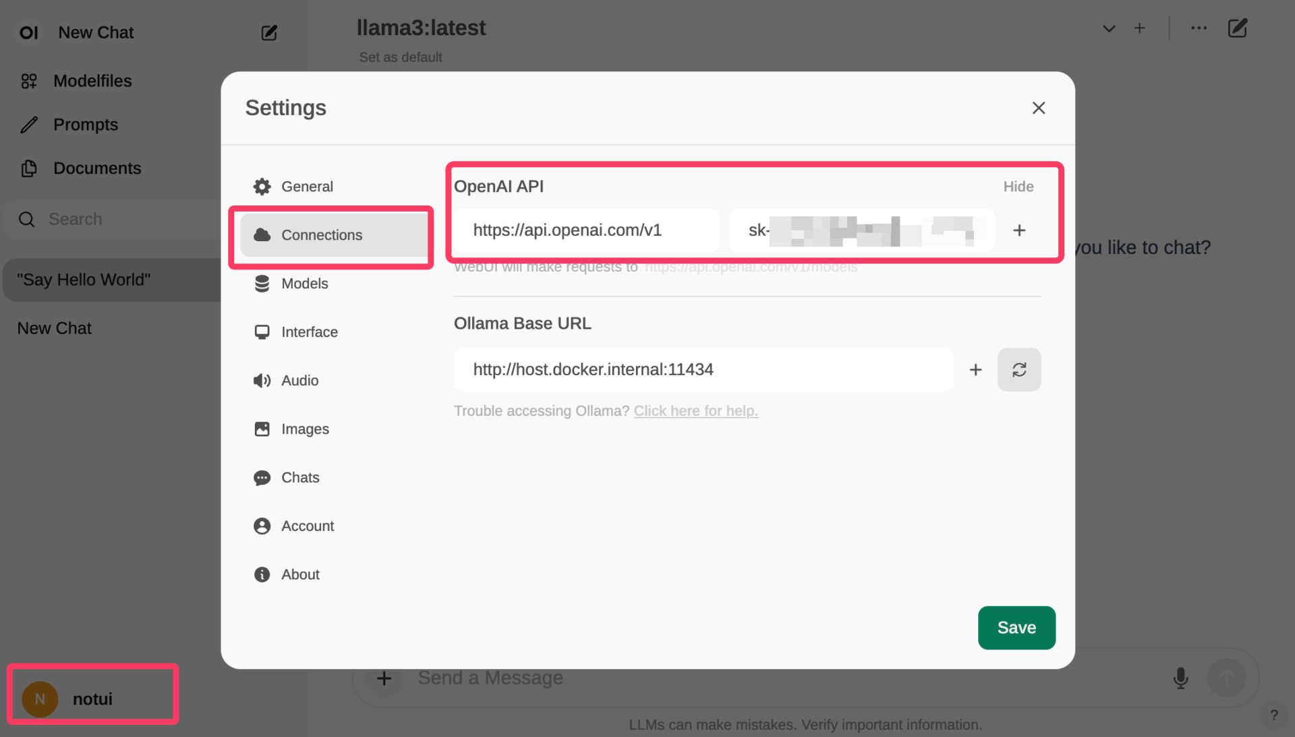Click the new chat edit icon in sidebar

[x=269, y=32]
